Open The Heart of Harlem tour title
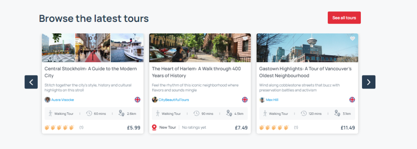This screenshot has height=149, width=417. (196, 72)
